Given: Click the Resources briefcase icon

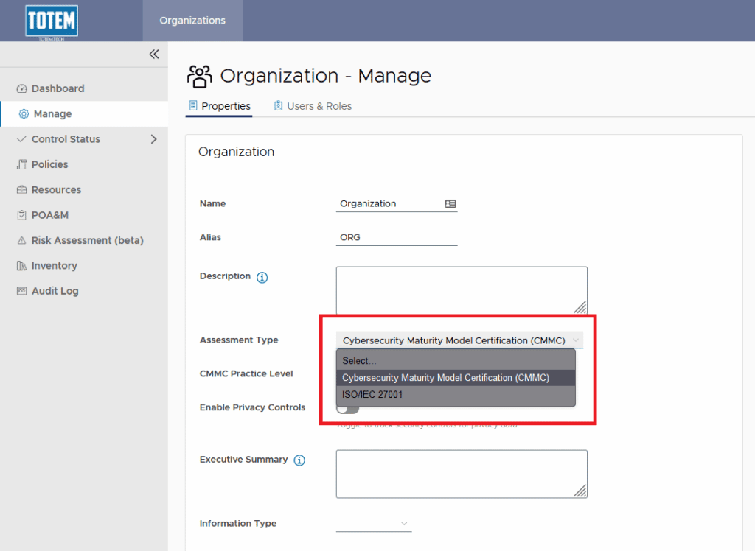Looking at the screenshot, I should (21, 189).
